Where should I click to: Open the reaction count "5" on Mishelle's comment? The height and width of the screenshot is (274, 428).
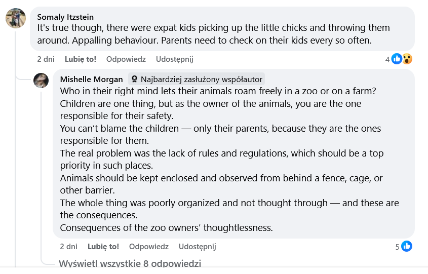click(398, 247)
